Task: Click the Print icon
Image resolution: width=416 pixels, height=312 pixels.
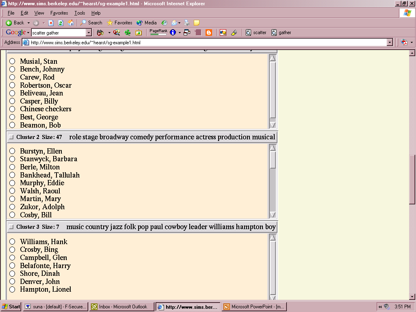Action: [187, 23]
